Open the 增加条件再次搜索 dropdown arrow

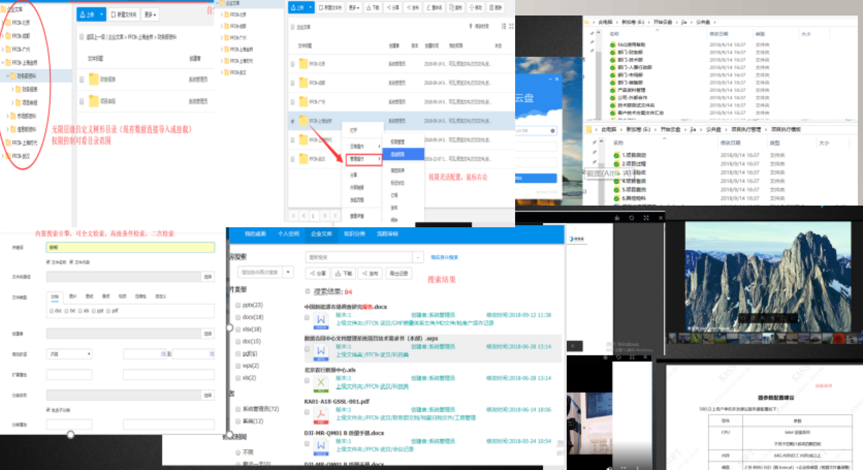click(x=288, y=272)
